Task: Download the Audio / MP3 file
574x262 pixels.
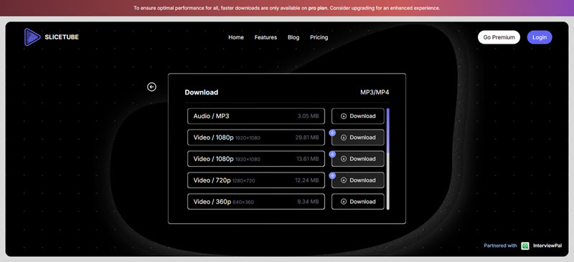Action: pyautogui.click(x=358, y=116)
